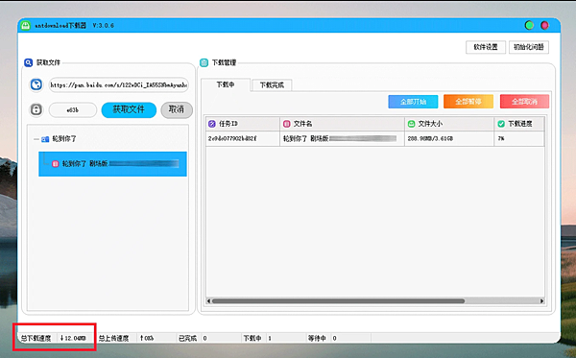Screen dimensions: 576x358
Task: Click the blue 获取文件 button
Action: 129,109
